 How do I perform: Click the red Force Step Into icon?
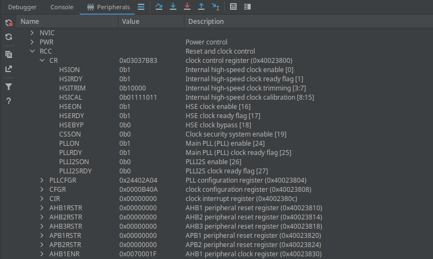click(x=187, y=7)
